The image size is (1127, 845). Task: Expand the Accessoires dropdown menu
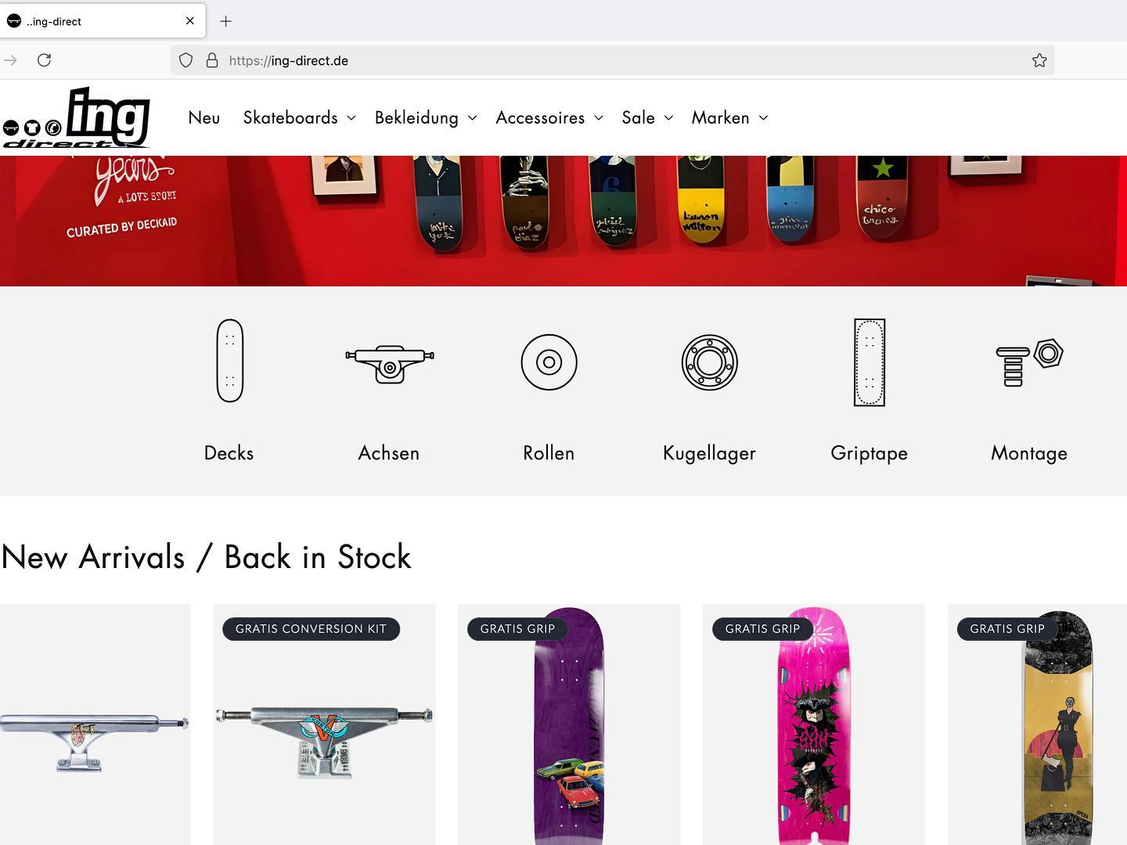coord(549,118)
